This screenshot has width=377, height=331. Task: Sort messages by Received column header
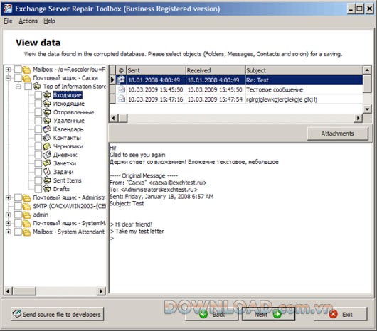[216, 70]
